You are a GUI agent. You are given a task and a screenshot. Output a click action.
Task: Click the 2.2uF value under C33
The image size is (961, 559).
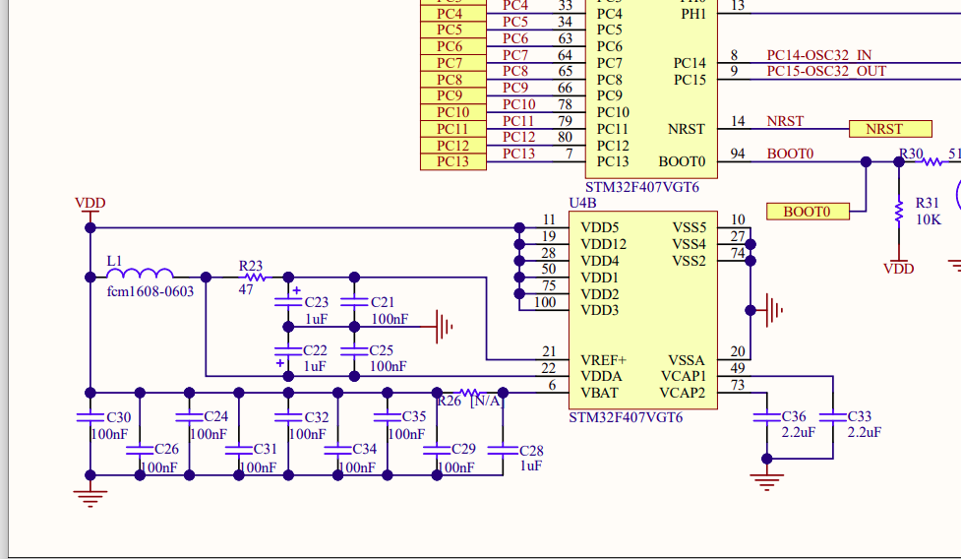pos(865,432)
